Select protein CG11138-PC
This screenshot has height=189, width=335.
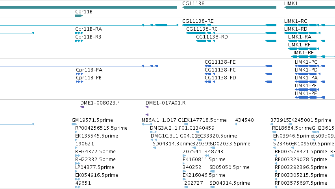click(220, 70)
